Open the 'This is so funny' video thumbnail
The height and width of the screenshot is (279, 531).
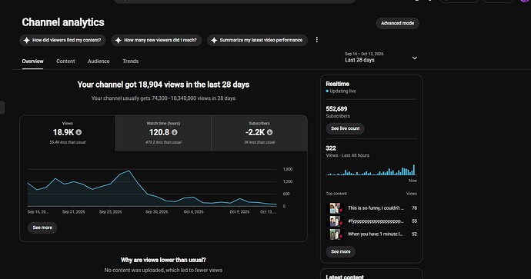[335, 208]
